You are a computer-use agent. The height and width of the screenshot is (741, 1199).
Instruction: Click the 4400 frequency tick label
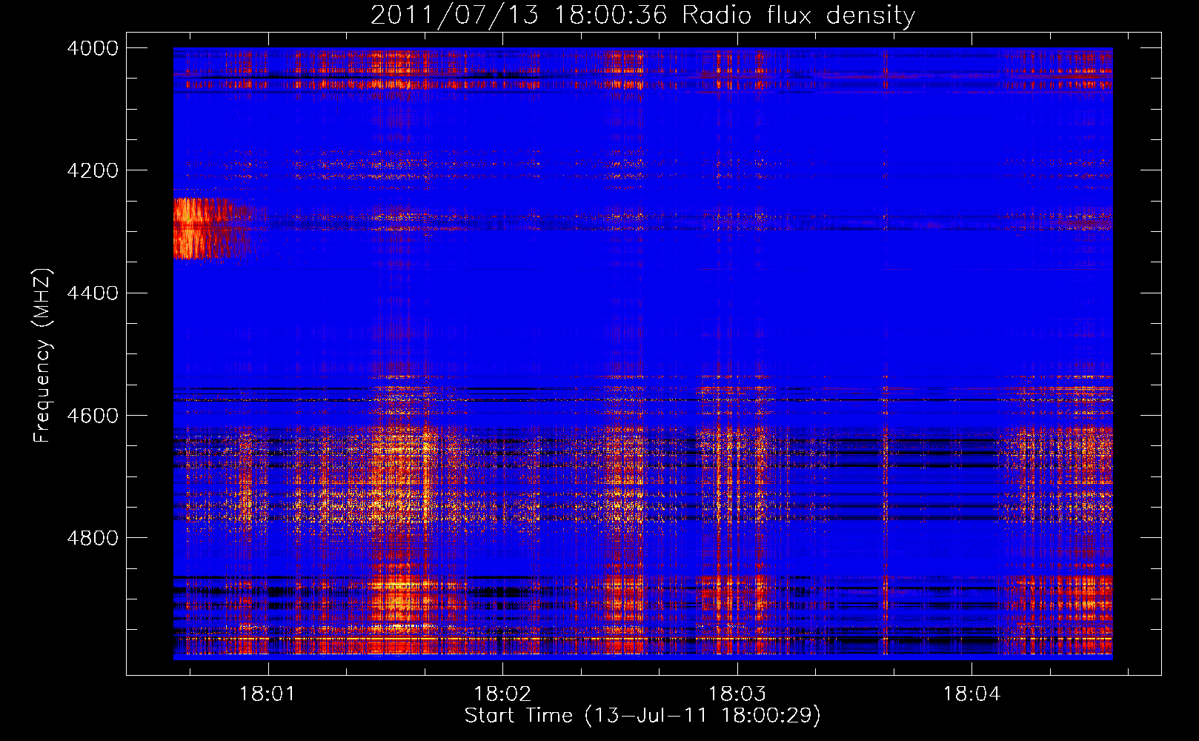click(93, 293)
